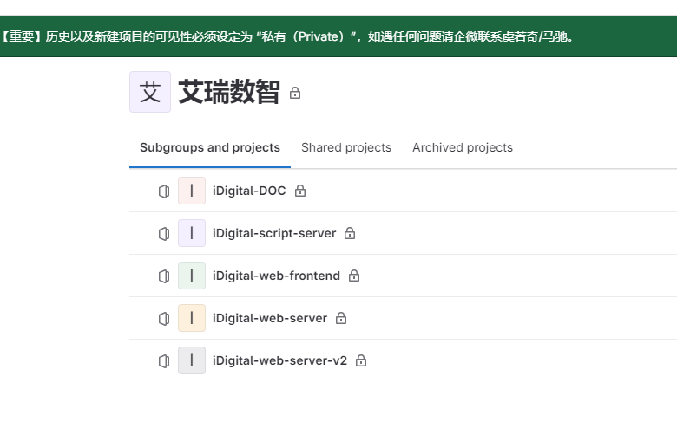
Task: Click the project type icon for iDigital-DOC
Action: click(164, 191)
